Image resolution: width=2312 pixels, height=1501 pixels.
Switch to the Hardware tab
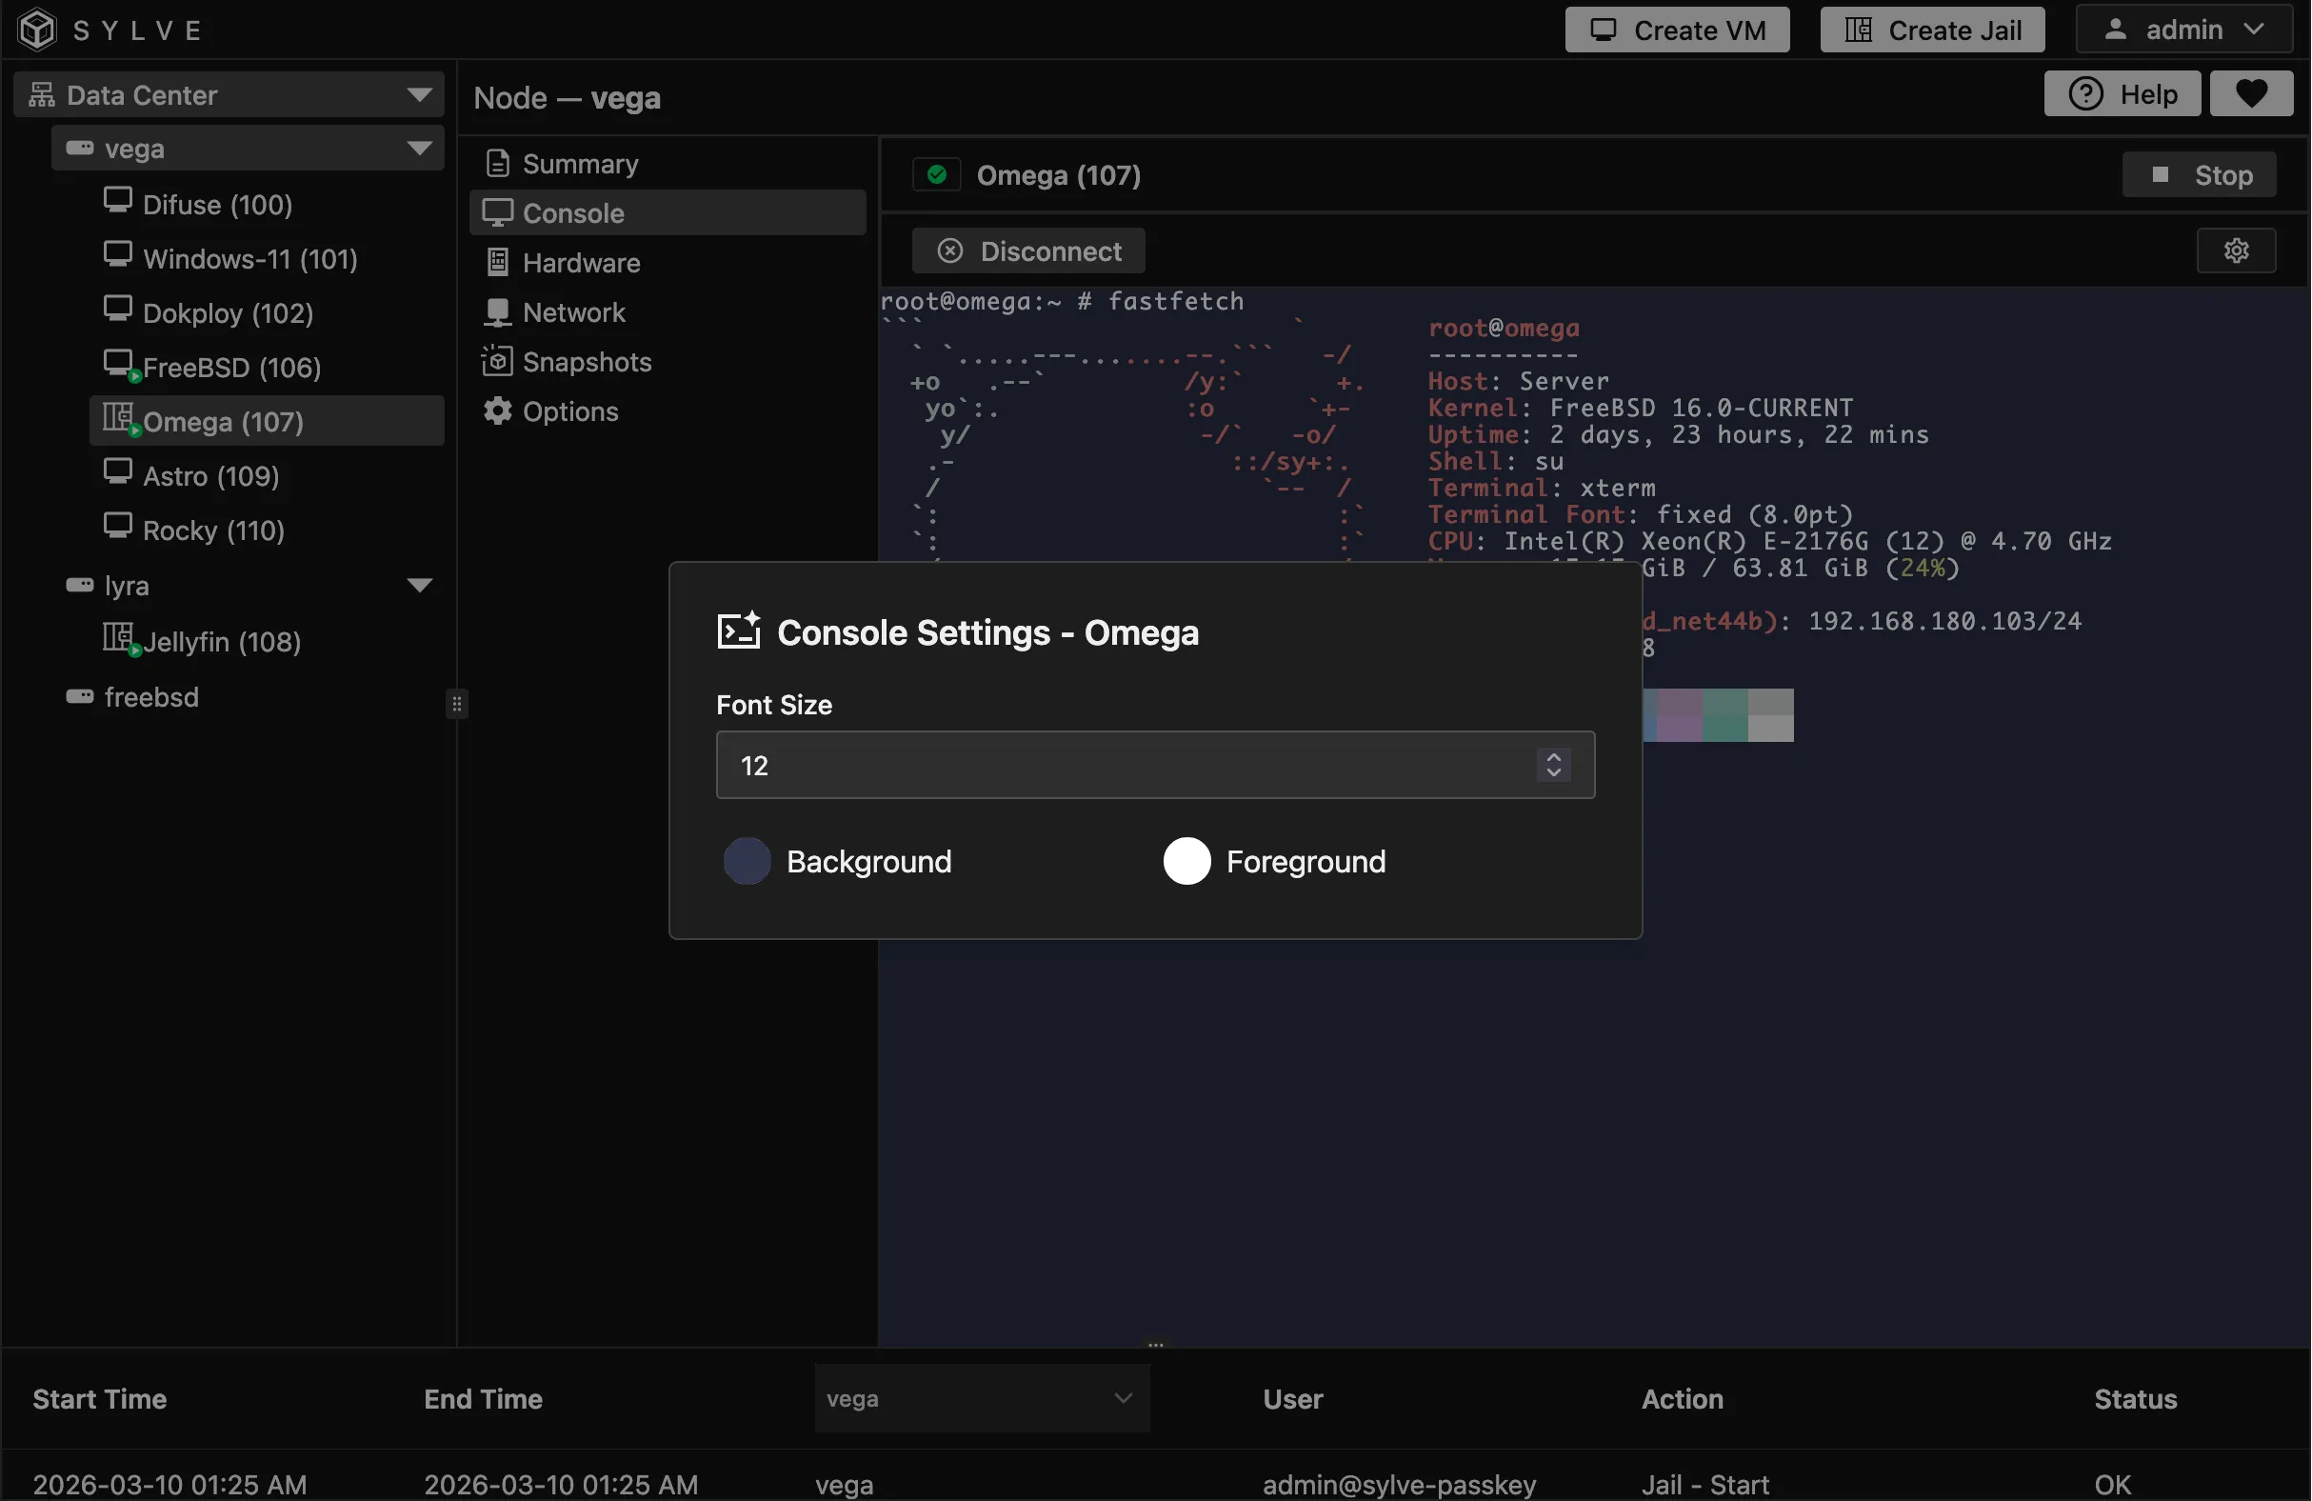click(x=580, y=263)
